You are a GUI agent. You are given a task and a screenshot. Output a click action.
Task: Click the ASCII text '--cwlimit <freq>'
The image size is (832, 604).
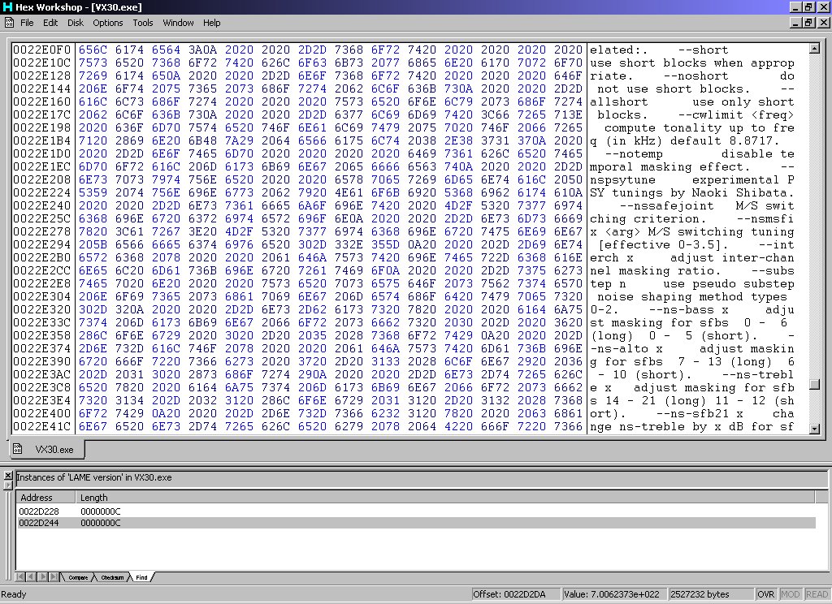tap(736, 114)
